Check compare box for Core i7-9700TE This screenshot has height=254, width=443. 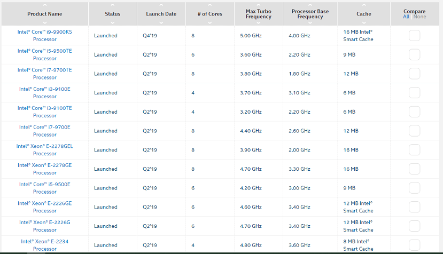click(414, 74)
